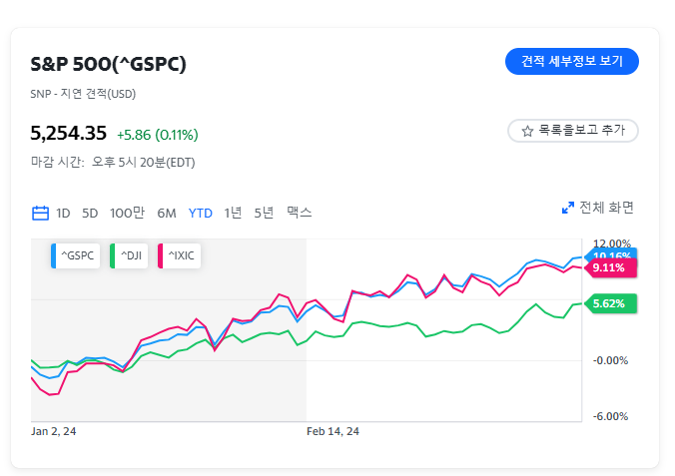Click the +5.86 (0.11%) change value
This screenshot has height=476, width=675.
tap(158, 135)
